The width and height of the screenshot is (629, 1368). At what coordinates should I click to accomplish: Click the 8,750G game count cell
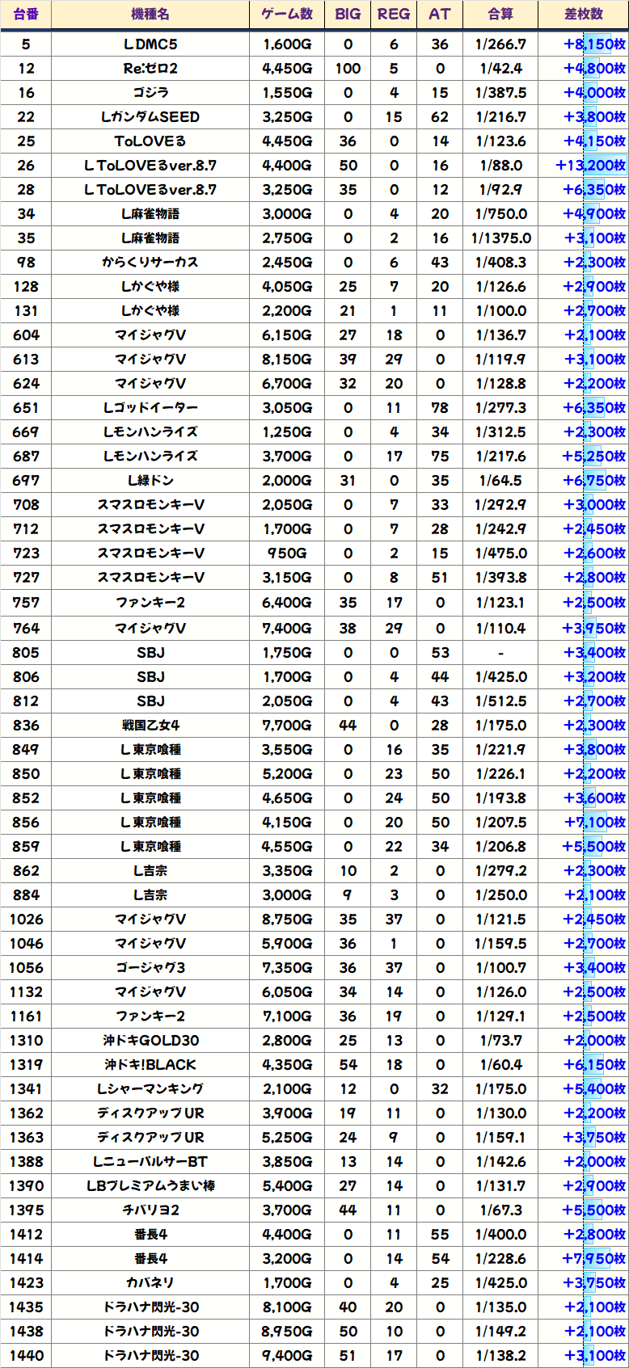[287, 919]
